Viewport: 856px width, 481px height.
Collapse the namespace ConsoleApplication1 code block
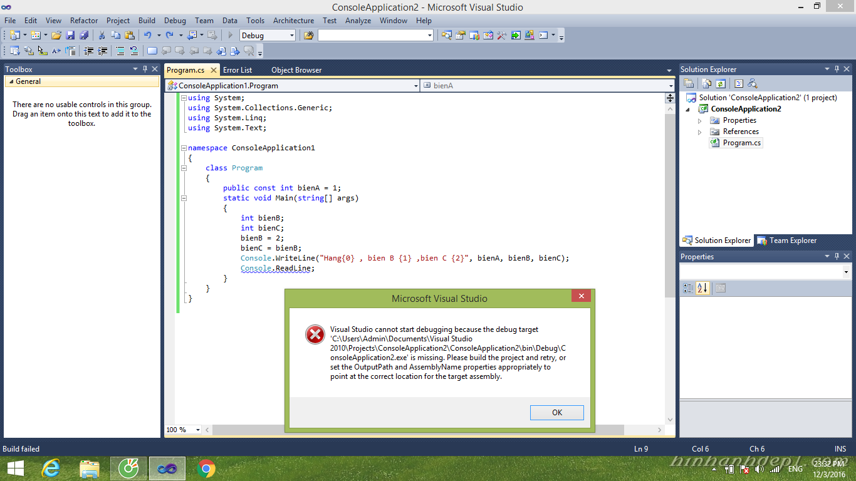tap(183, 148)
